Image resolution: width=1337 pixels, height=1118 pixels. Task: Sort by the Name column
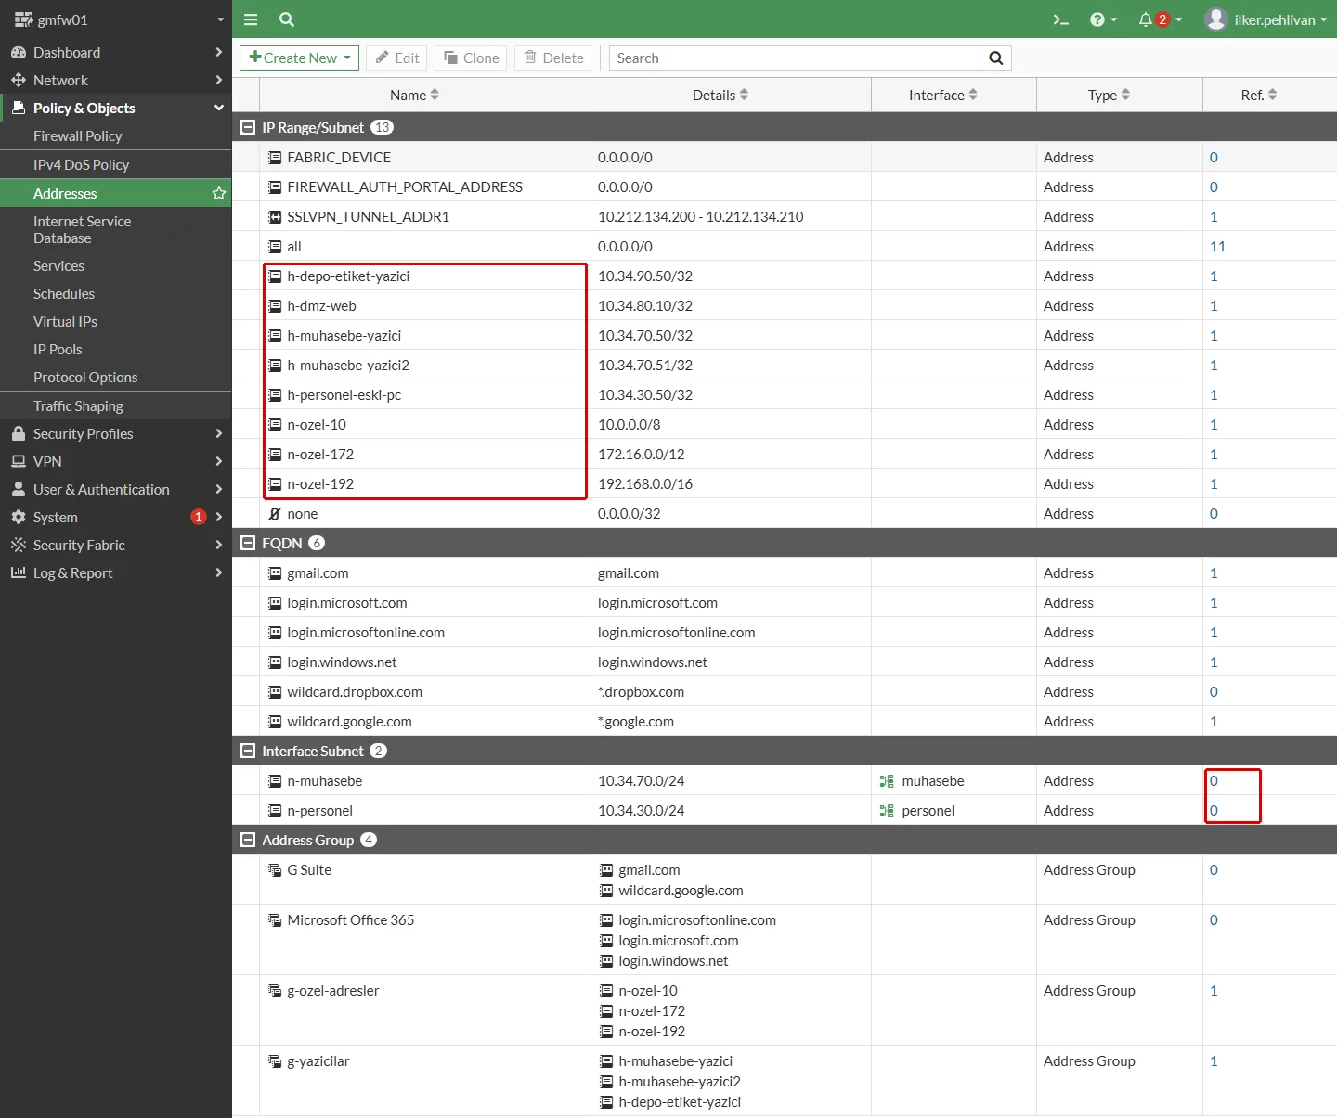pyautogui.click(x=414, y=95)
